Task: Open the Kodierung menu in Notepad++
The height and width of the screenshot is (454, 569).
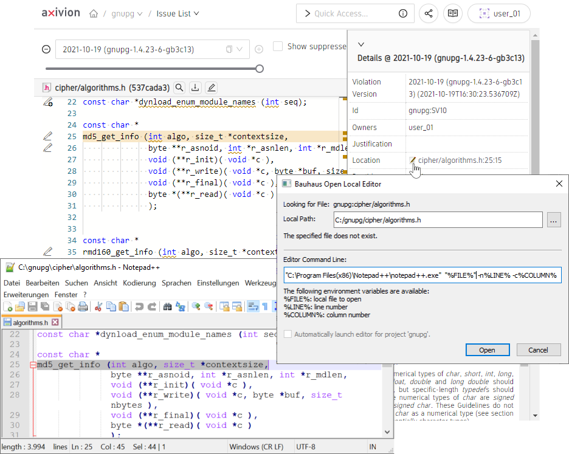Action: (139, 283)
